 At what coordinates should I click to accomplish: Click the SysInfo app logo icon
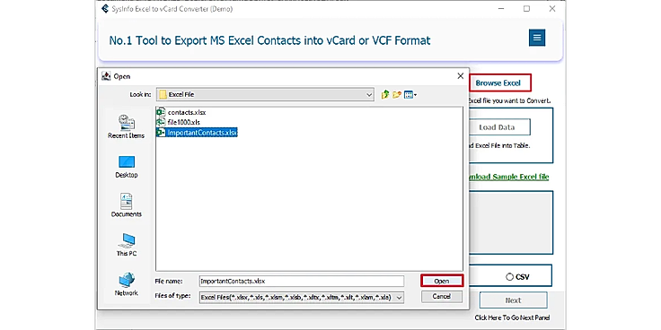pos(105,8)
